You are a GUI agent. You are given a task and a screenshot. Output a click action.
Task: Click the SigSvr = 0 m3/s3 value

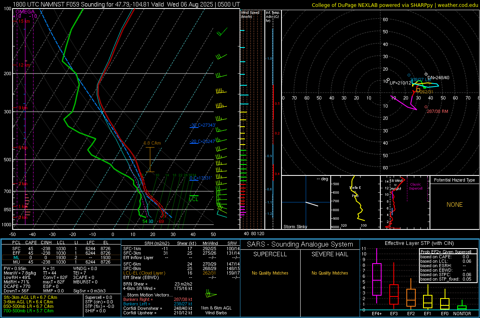(x=89, y=291)
